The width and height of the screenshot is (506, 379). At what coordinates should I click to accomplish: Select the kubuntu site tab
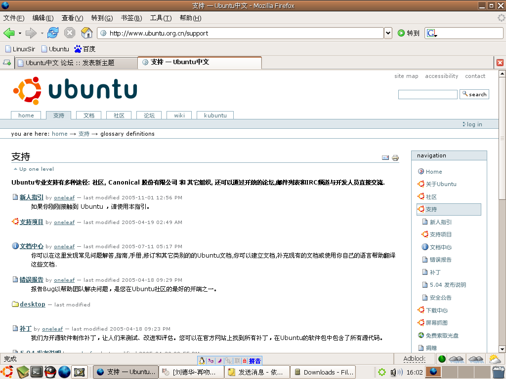coord(215,115)
